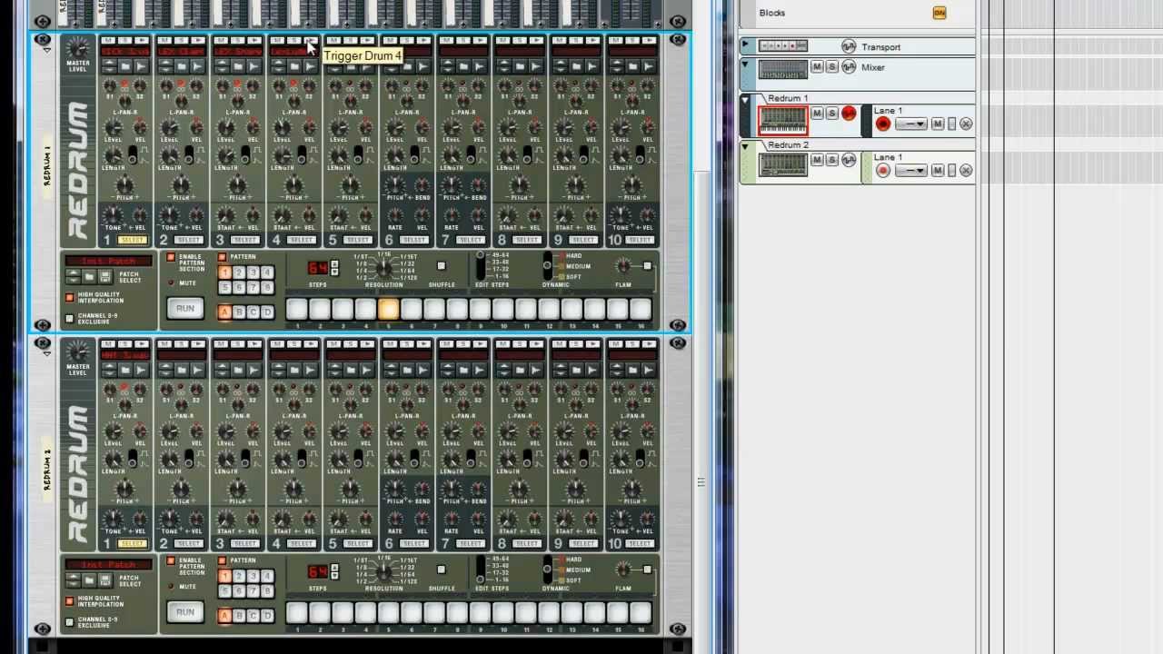
Task: Enable Channel 8-9 Exclusive on Redrum 2
Action: pos(70,622)
